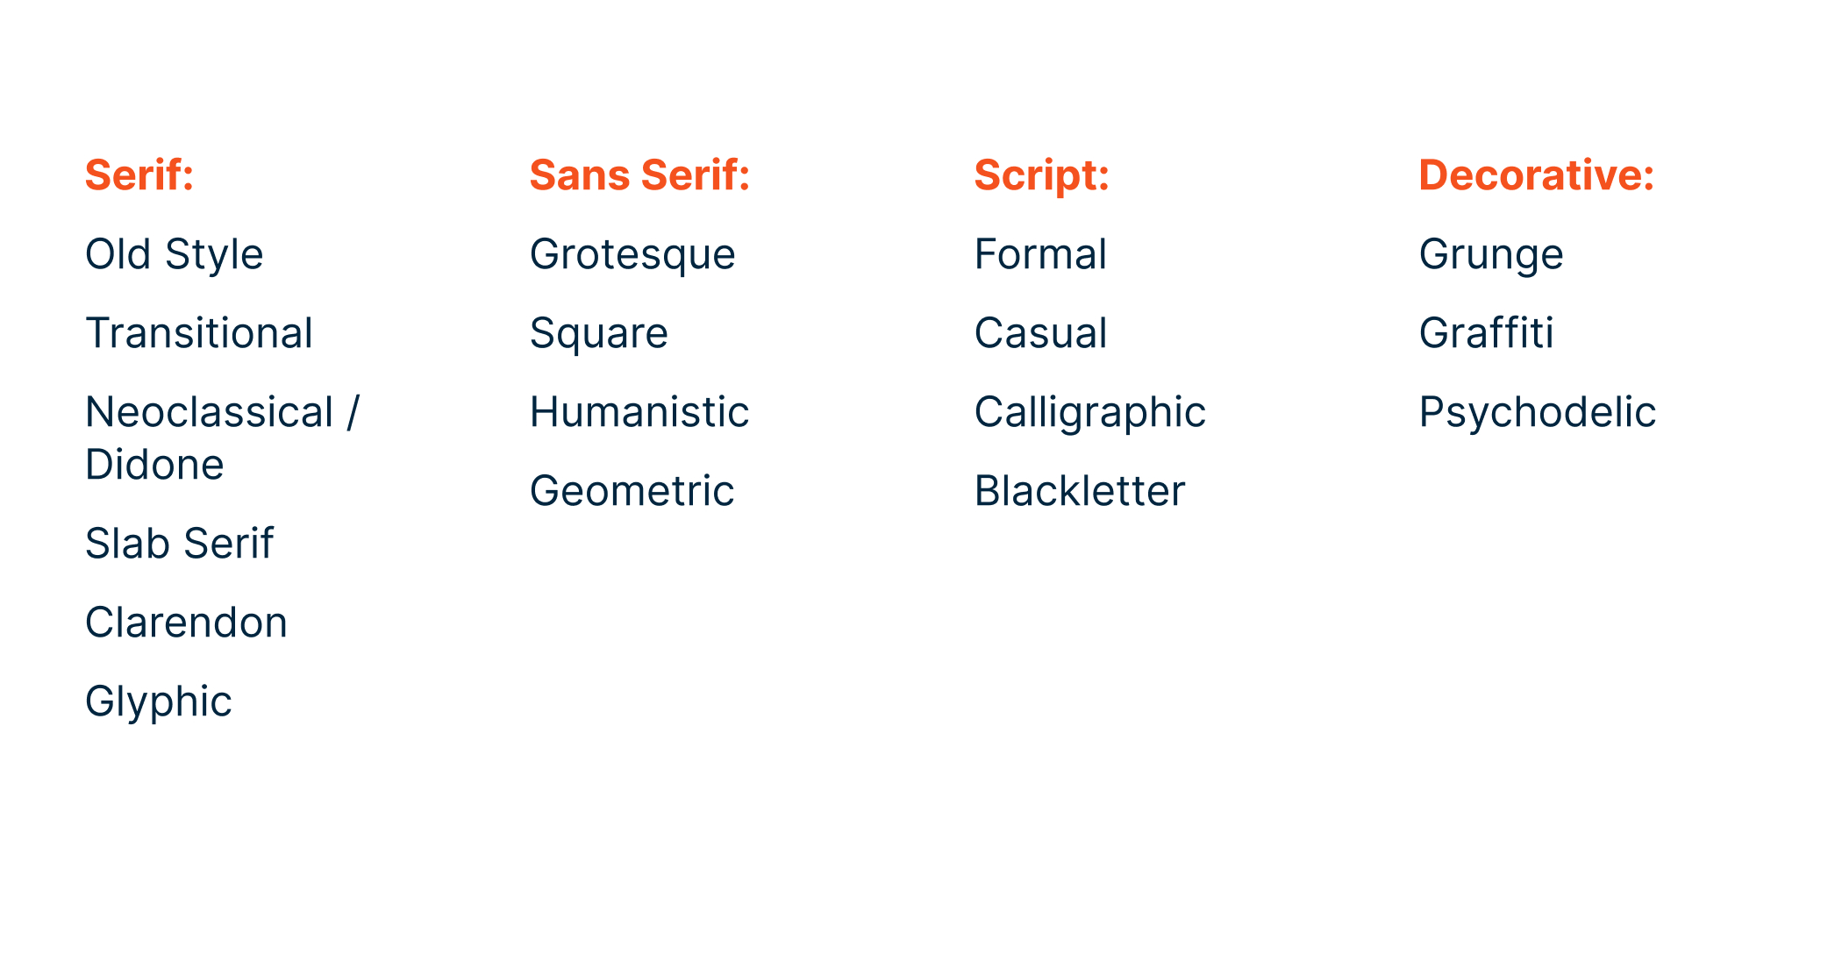
Task: Select the Geometric entry
Action: [632, 491]
